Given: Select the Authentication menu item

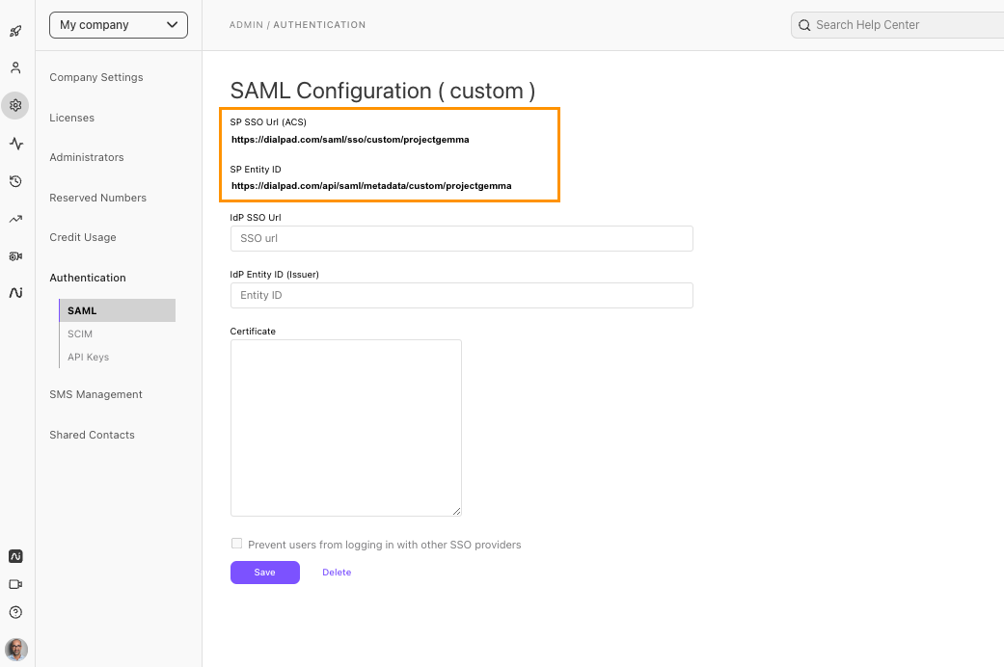Looking at the screenshot, I should 88,278.
